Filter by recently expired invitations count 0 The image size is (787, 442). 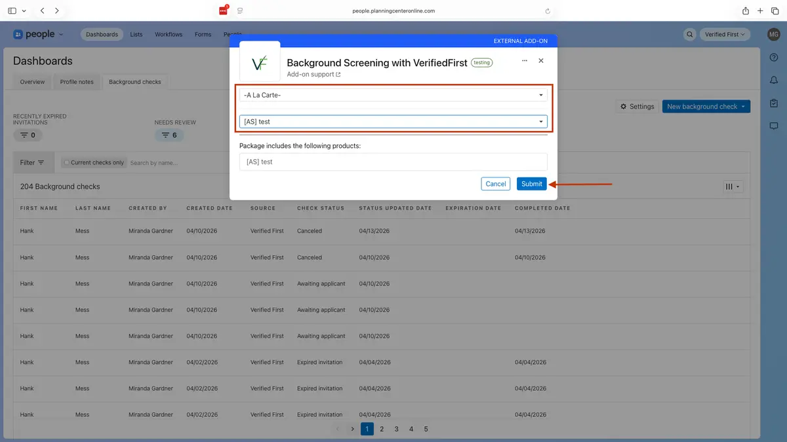tap(28, 135)
